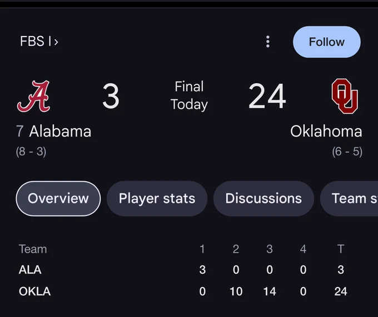
Task: Click the Alabama team name
Action: (x=60, y=132)
